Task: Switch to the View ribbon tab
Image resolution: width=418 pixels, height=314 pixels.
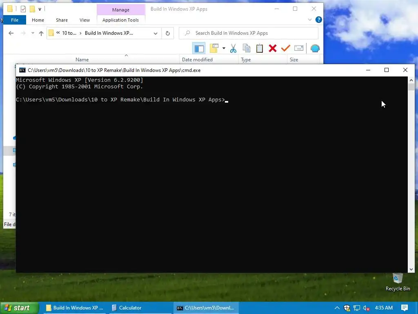Action: point(84,20)
